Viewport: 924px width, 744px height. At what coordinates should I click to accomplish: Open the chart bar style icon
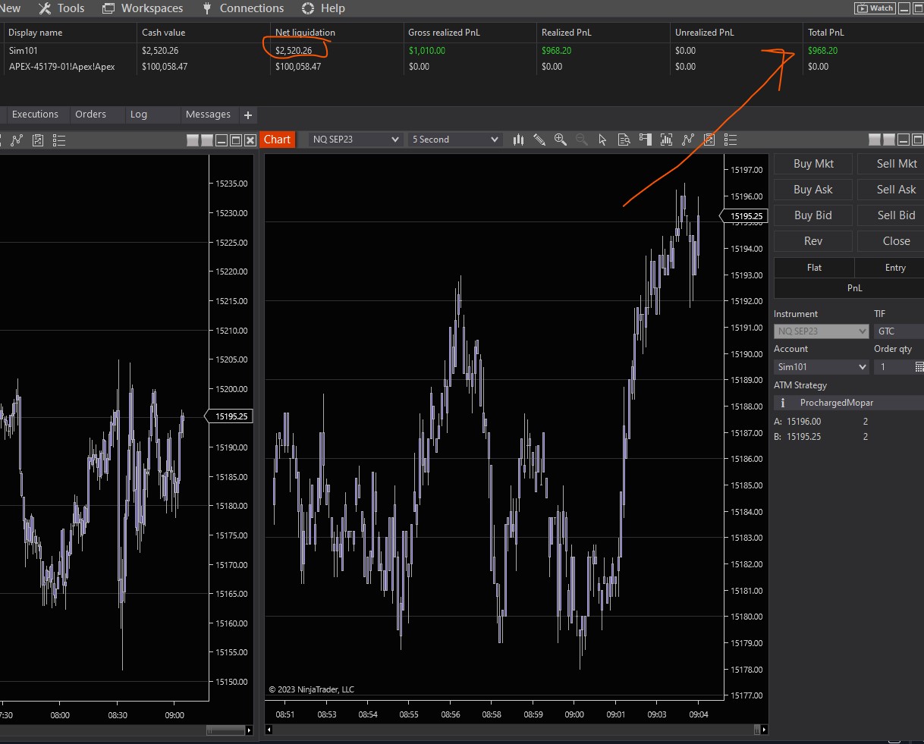(519, 140)
